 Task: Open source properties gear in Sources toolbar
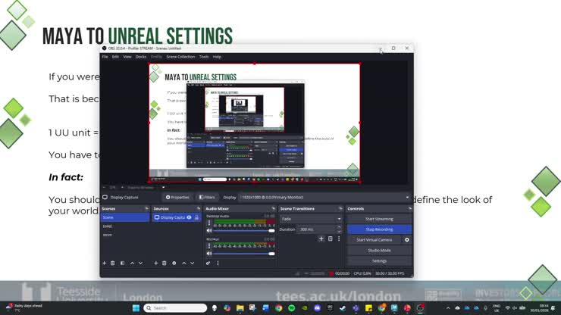pos(174,264)
